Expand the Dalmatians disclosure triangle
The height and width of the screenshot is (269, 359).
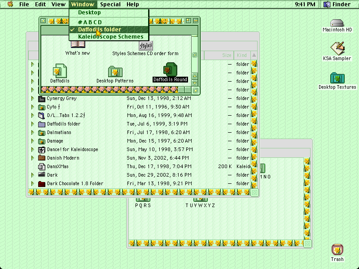[x=33, y=133]
